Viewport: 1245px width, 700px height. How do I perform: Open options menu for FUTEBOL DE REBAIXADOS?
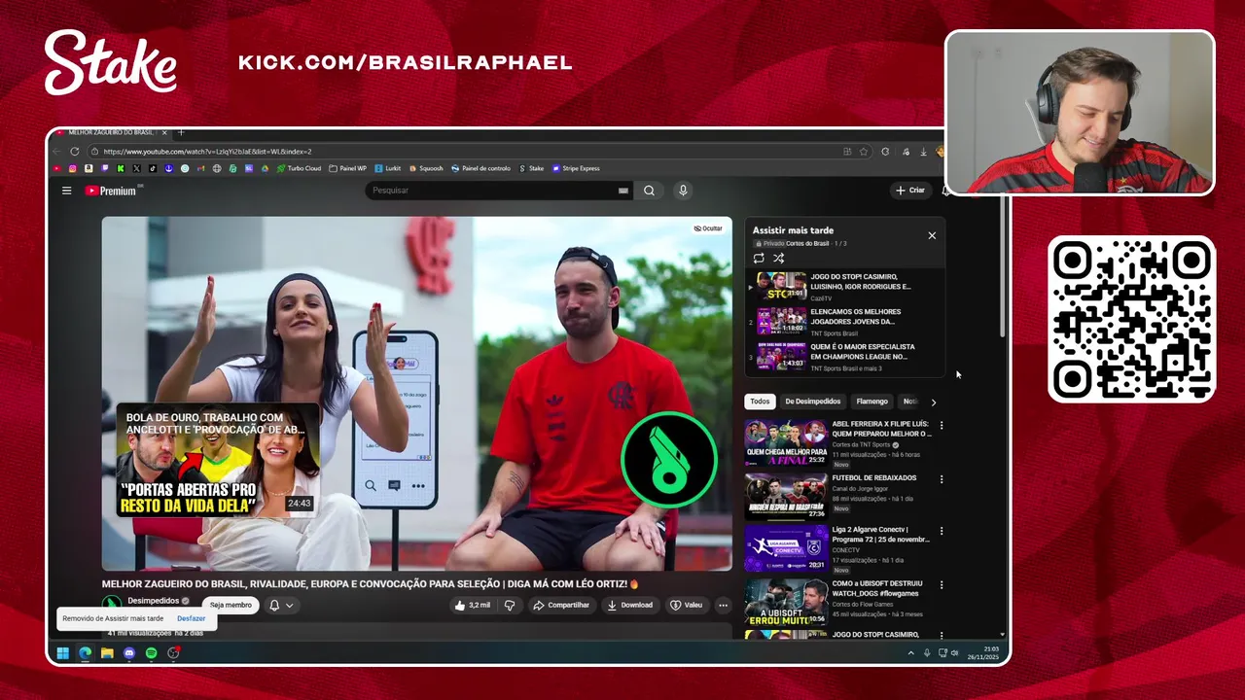tap(941, 478)
